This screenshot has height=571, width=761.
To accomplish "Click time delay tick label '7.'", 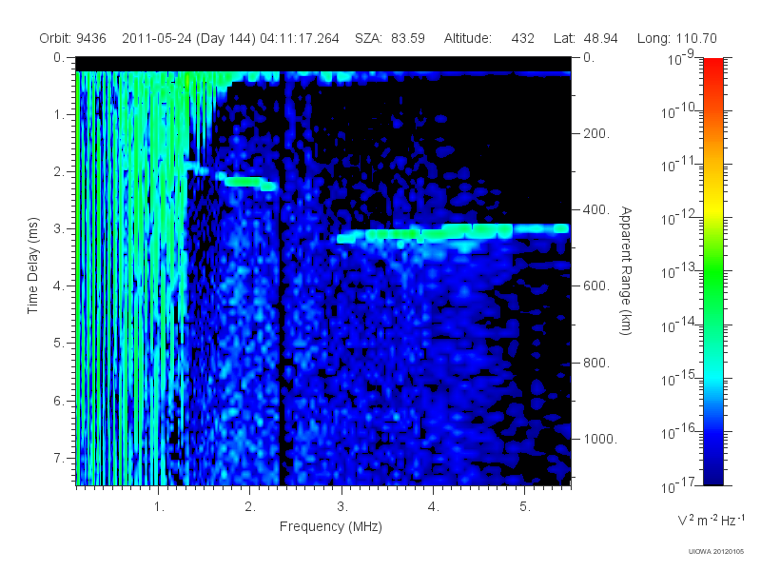I will [59, 458].
